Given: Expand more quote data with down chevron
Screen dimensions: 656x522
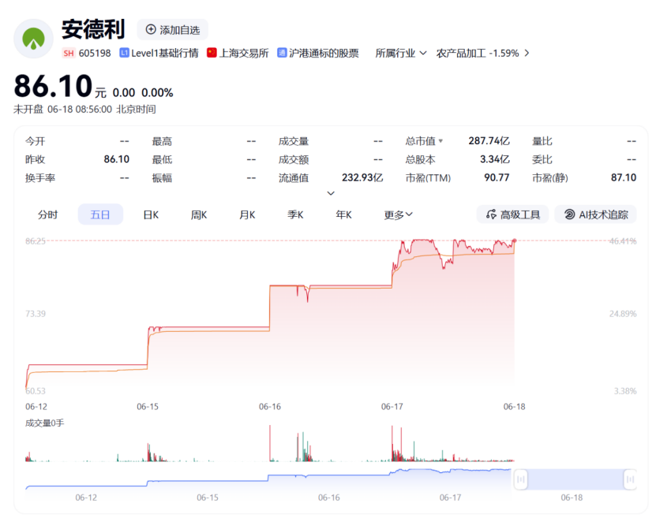Looking at the screenshot, I should click(x=331, y=193).
